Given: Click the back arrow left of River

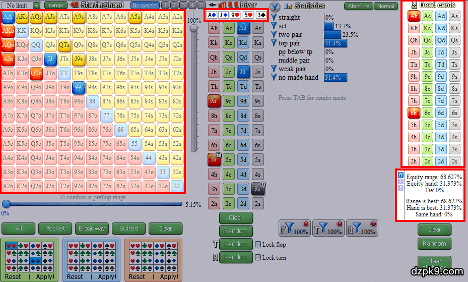Looking at the screenshot, I should [213, 5].
